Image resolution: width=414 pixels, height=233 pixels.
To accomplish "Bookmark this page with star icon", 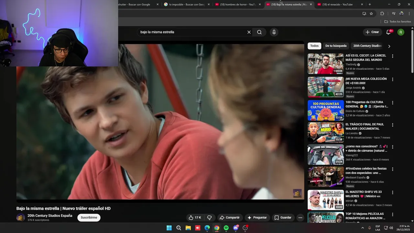I will 371,14.
